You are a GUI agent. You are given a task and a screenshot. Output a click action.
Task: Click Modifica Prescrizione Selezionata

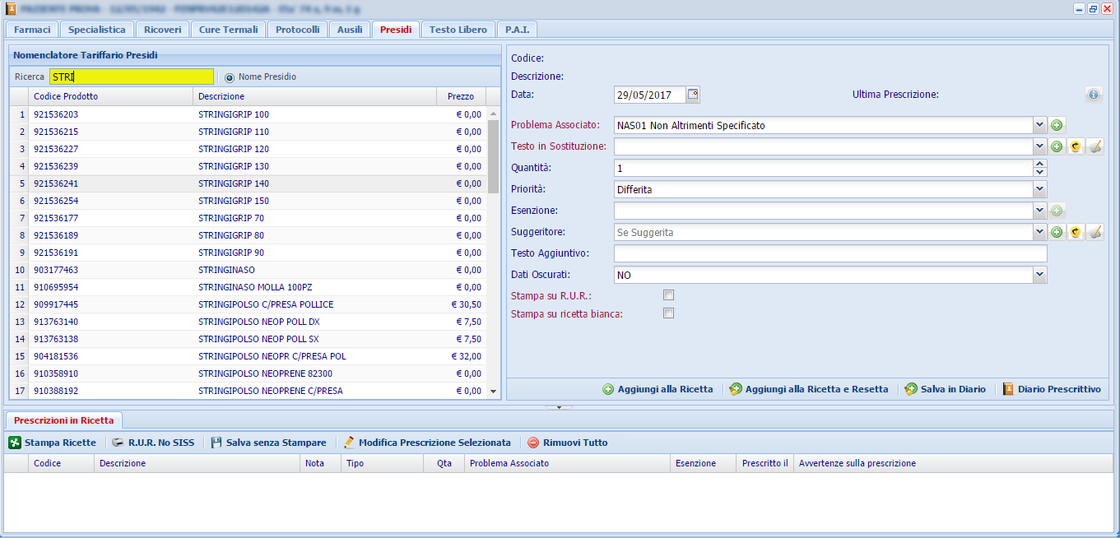[427, 443]
